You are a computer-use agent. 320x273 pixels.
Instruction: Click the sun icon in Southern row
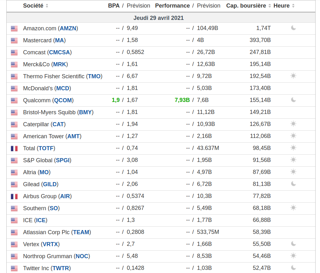293,208
